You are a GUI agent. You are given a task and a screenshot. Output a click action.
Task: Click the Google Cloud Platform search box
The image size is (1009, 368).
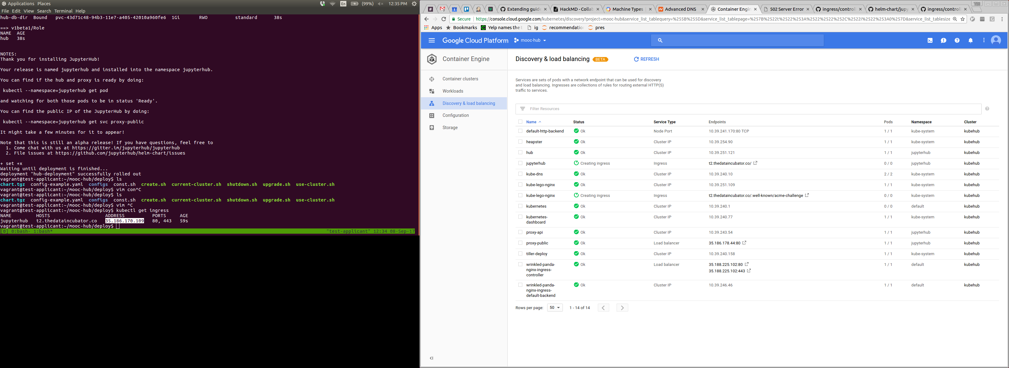tap(737, 40)
